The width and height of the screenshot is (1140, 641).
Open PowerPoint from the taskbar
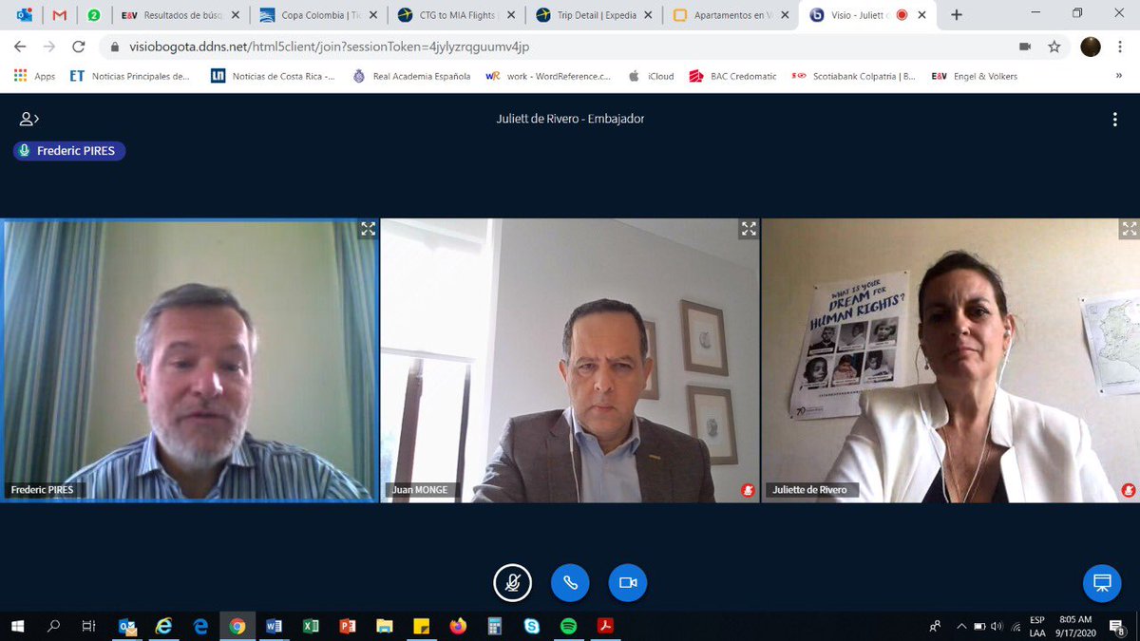[348, 626]
